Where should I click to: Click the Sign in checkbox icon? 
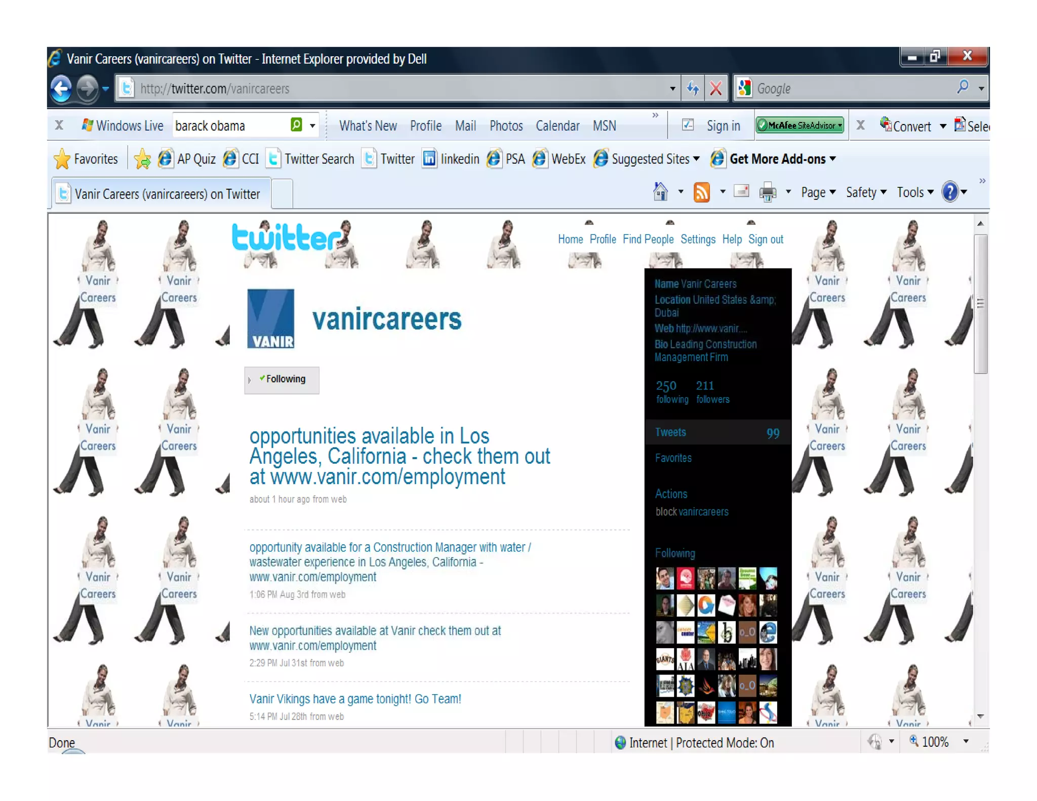pos(688,125)
